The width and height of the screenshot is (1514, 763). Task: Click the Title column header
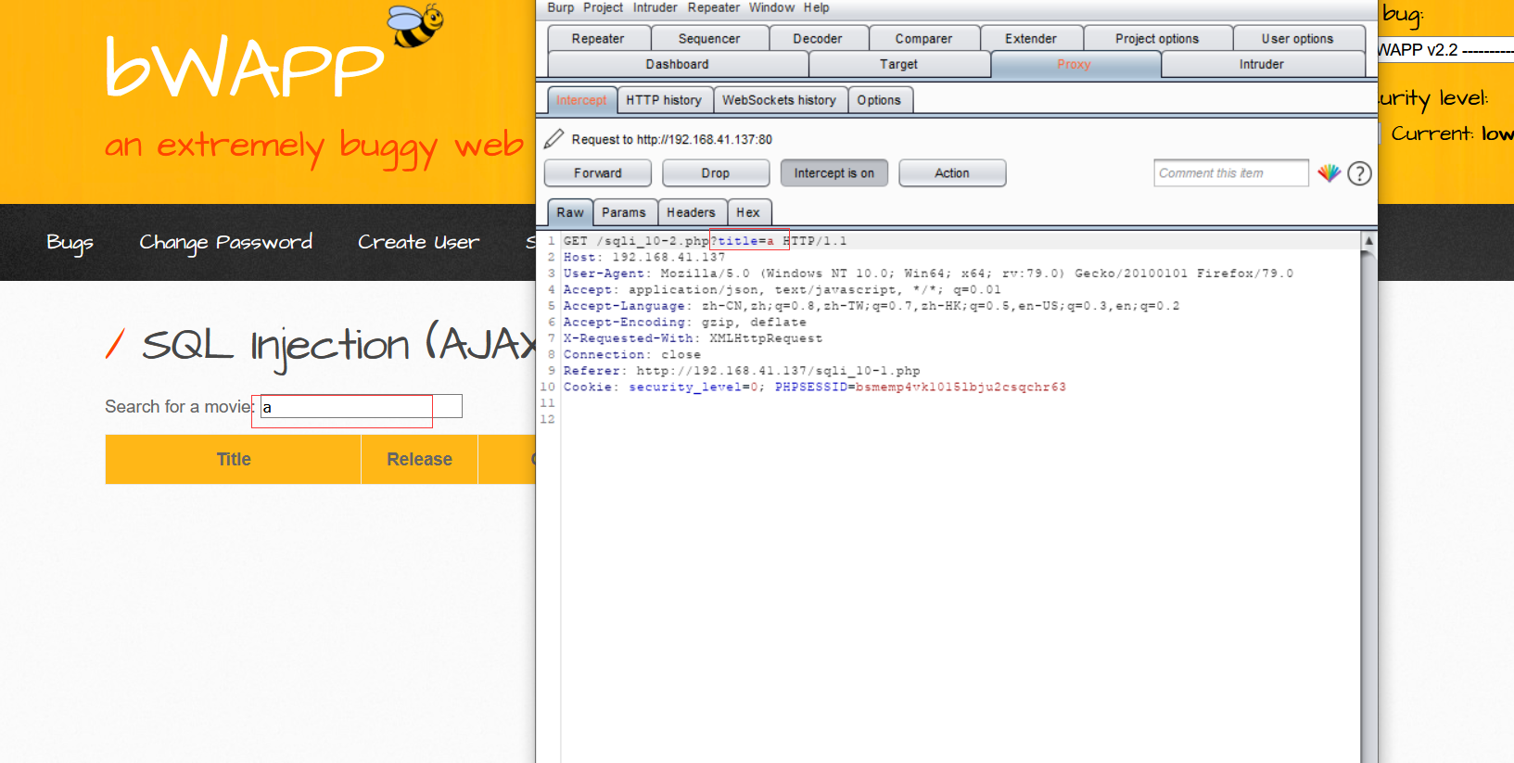(x=234, y=460)
